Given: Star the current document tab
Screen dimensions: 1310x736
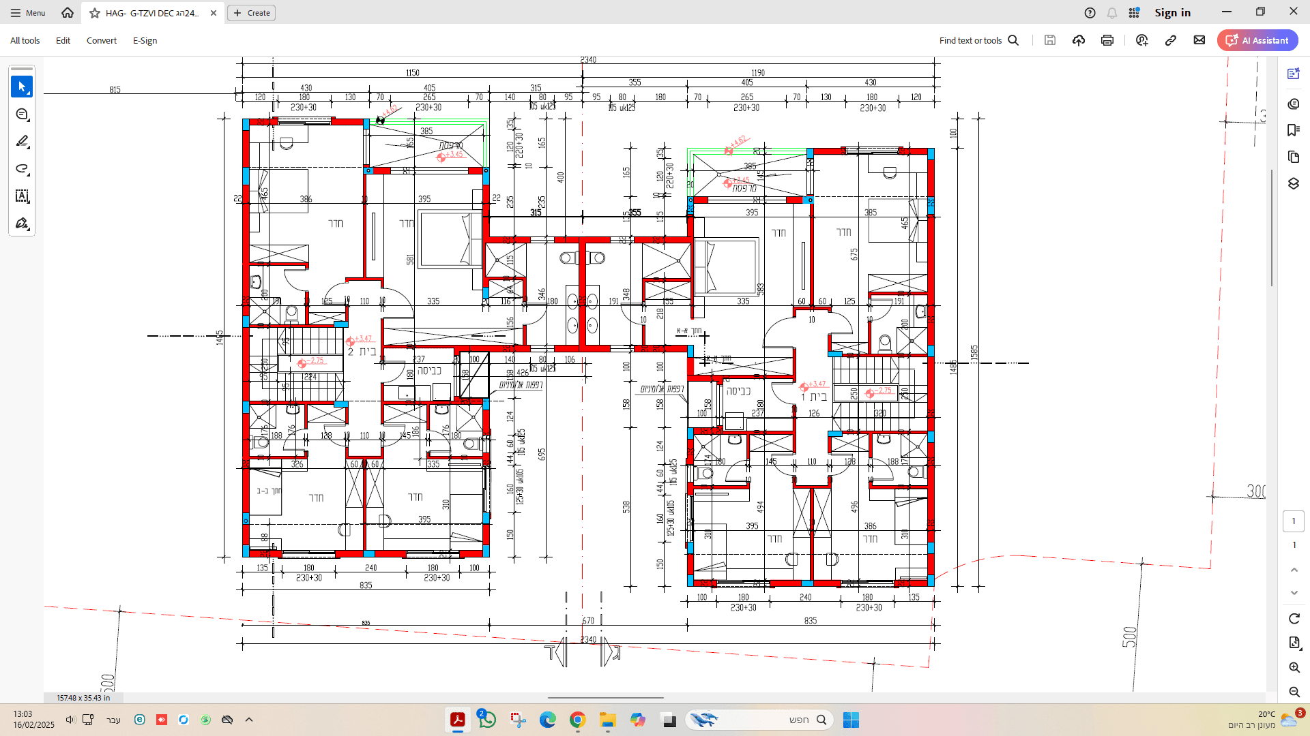Looking at the screenshot, I should point(95,13).
